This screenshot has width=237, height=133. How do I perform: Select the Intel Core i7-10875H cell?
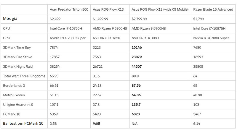[209, 28]
